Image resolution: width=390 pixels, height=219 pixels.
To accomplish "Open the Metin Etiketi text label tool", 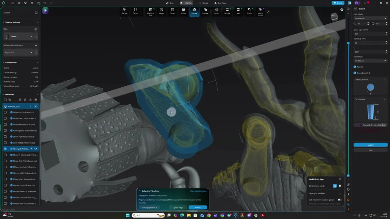I will 260,12.
